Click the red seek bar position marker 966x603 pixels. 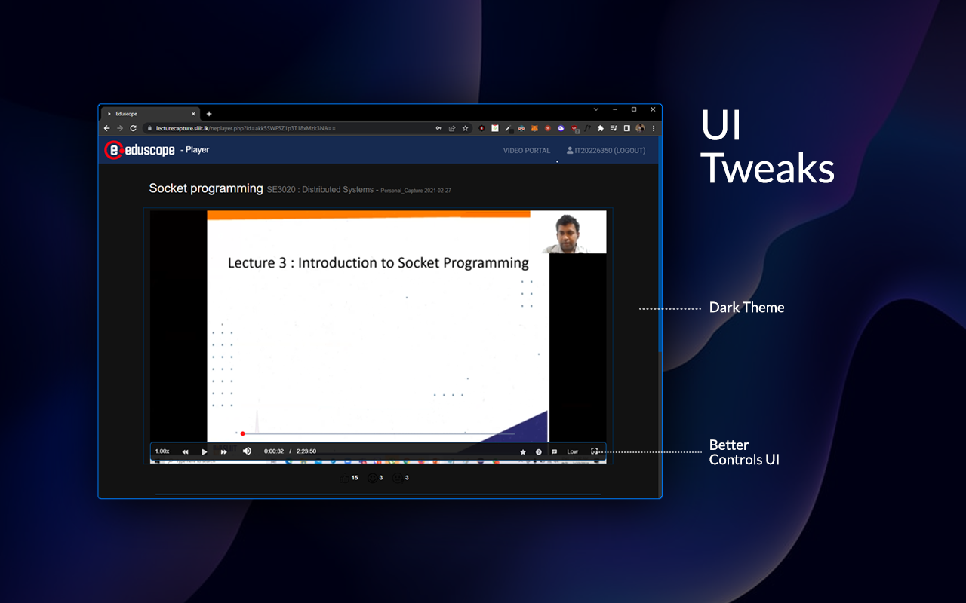pos(242,433)
